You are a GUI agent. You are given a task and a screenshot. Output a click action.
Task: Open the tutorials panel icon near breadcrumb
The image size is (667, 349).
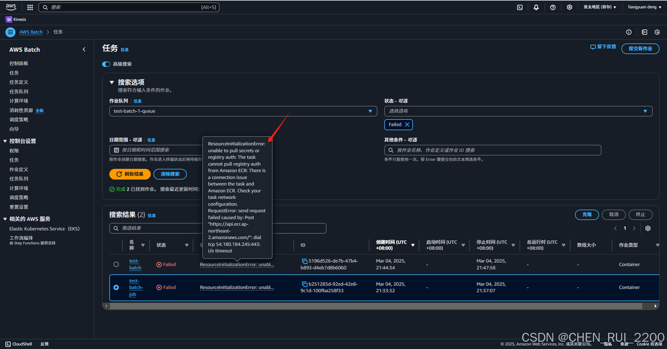tap(645, 32)
